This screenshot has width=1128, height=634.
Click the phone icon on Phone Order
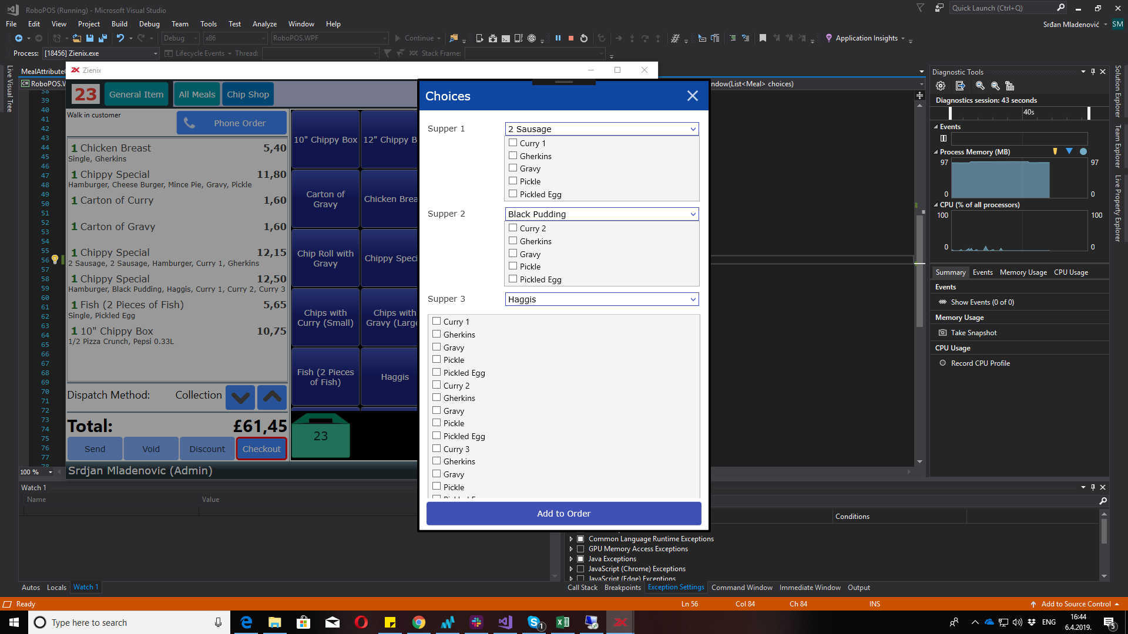pyautogui.click(x=189, y=123)
